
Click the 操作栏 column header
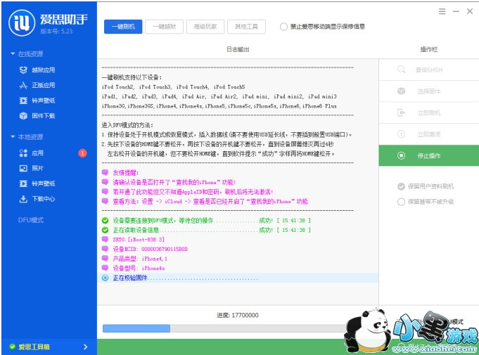coord(429,49)
